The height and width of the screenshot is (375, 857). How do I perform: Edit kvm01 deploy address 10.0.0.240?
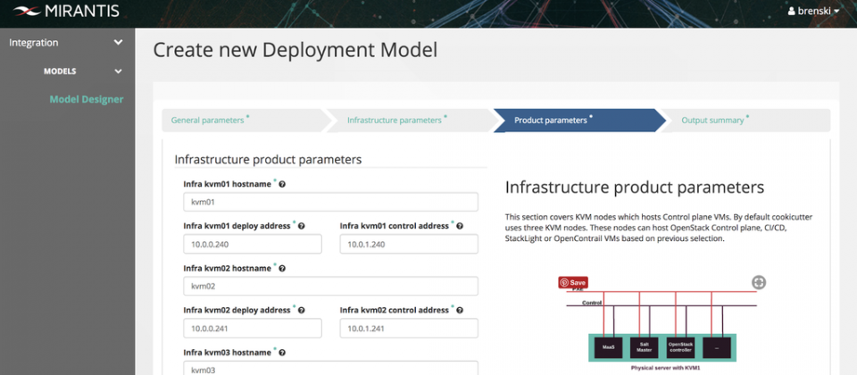(253, 245)
